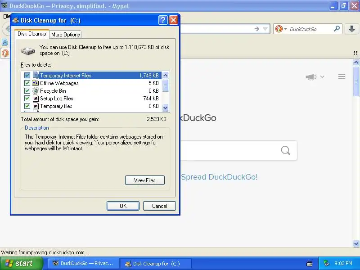Click the DuckDuckGo page search magnifier icon
The height and width of the screenshot is (270, 360).
(285, 151)
